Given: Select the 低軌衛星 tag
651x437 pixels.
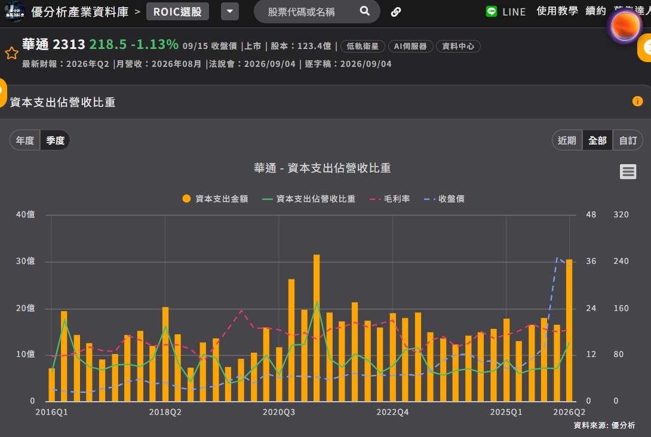Looking at the screenshot, I should 363,46.
